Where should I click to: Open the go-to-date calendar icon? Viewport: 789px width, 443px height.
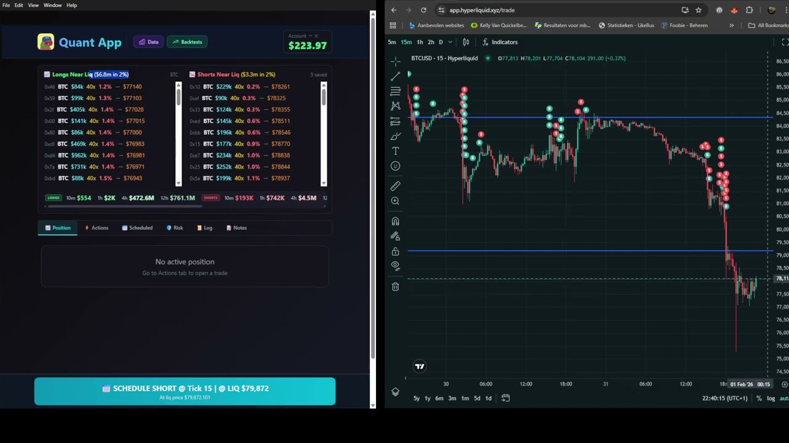pos(505,398)
